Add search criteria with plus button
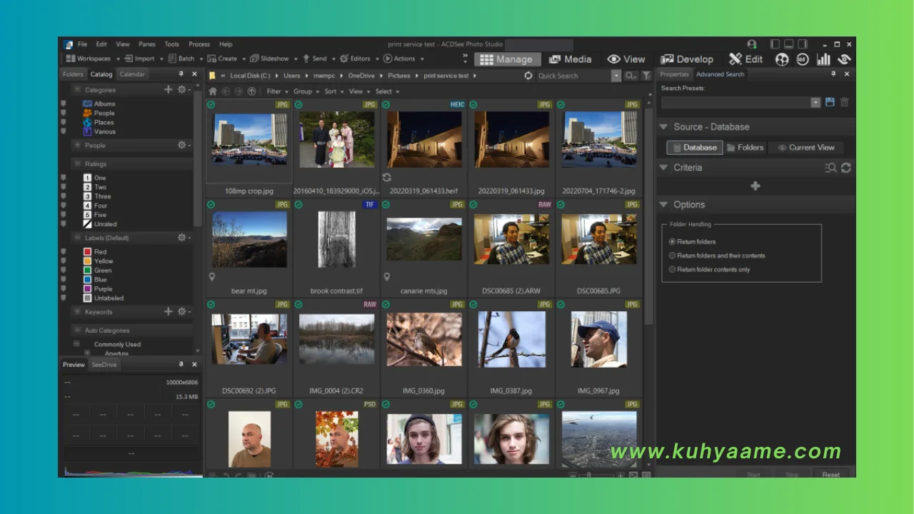Image resolution: width=914 pixels, height=514 pixels. tap(755, 186)
